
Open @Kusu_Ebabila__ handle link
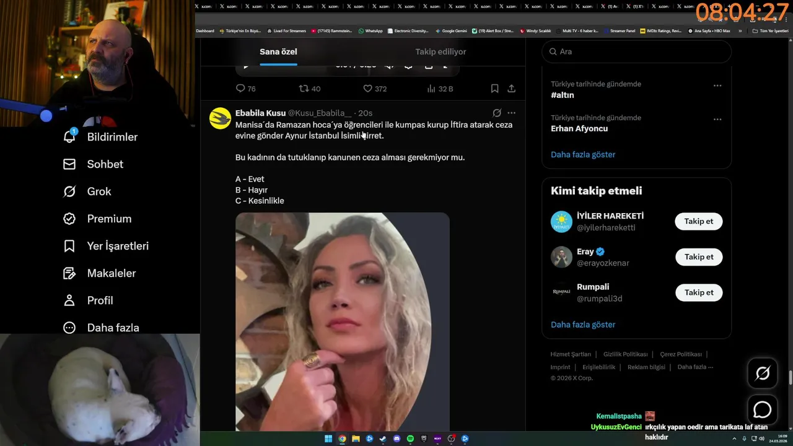click(x=320, y=113)
